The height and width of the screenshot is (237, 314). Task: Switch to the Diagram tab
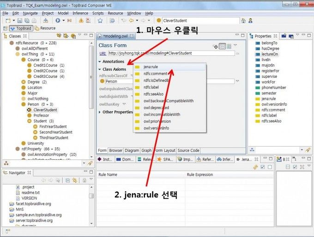click(132, 150)
